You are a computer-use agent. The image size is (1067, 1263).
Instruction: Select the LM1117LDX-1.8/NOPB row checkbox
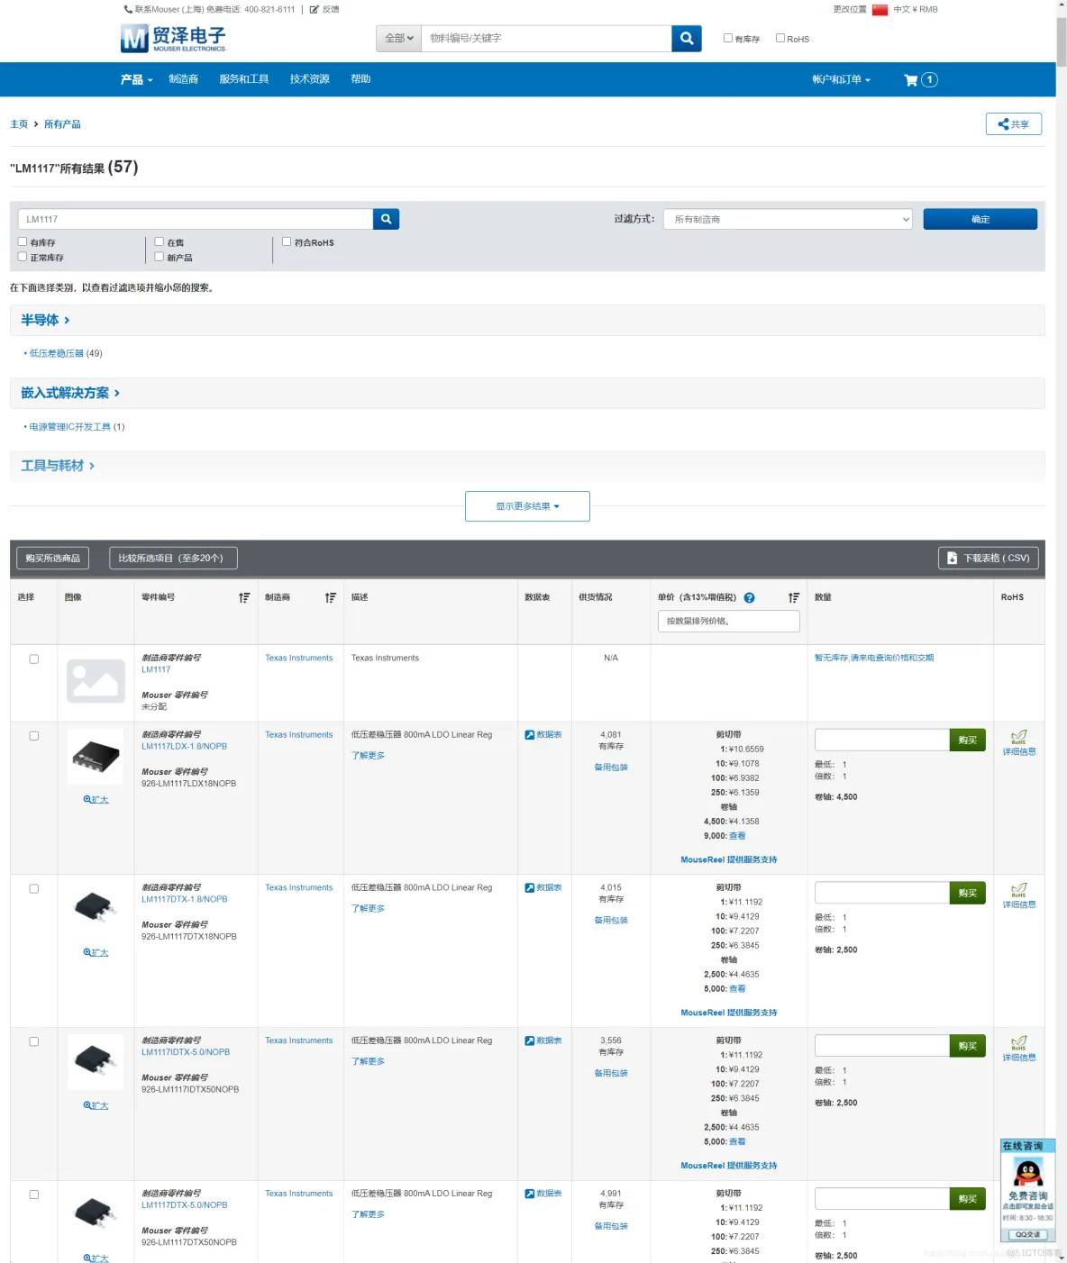click(x=34, y=736)
